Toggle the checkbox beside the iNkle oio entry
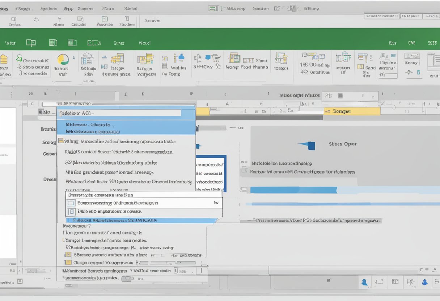 click(72, 212)
